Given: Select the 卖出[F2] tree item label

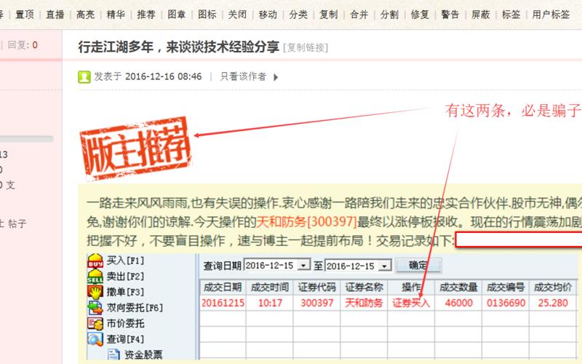Looking at the screenshot, I should pyautogui.click(x=125, y=277).
